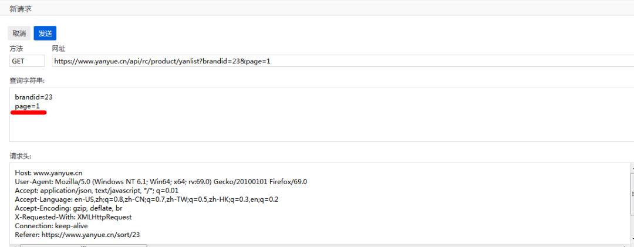
Task: Click the Referer header line
Action: point(77,235)
